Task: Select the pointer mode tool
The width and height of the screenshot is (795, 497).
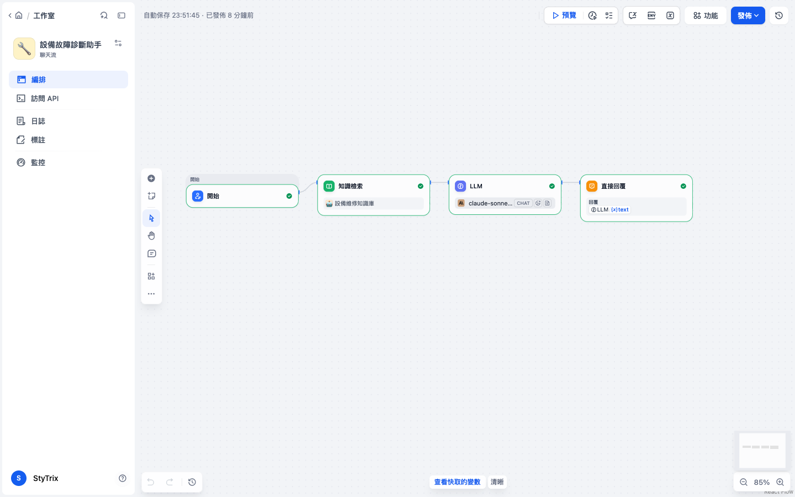Action: (x=151, y=218)
